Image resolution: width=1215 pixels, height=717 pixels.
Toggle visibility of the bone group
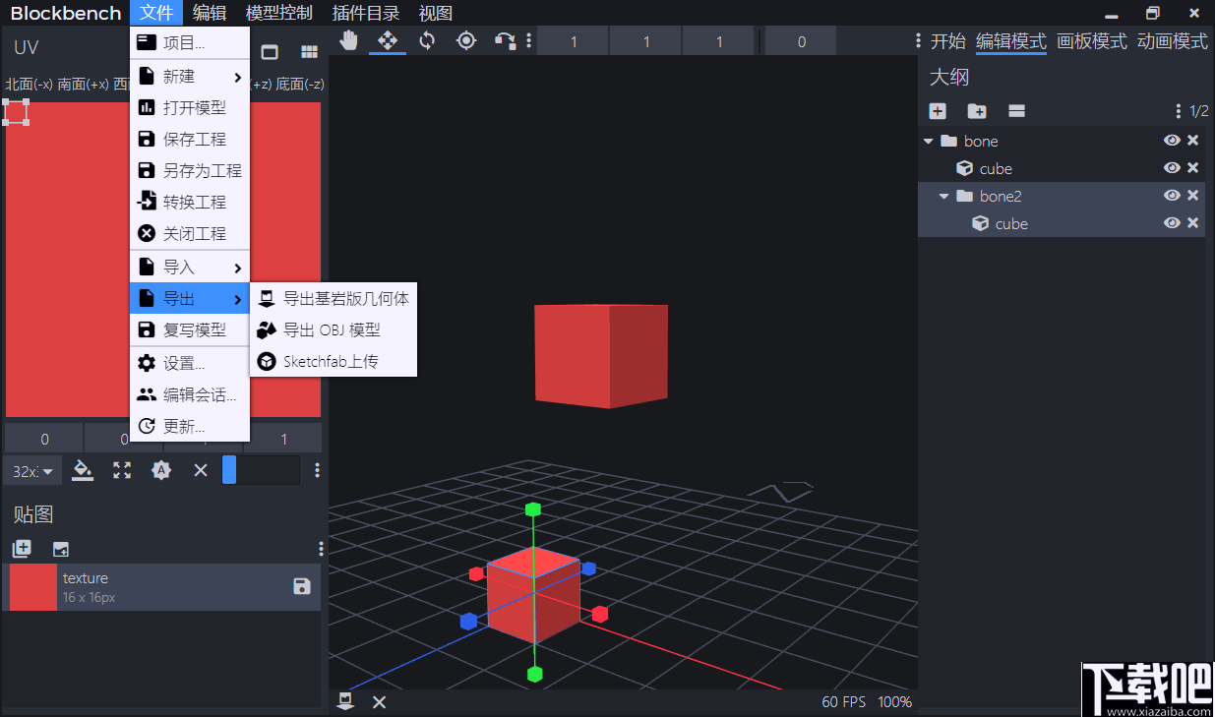coord(1172,140)
